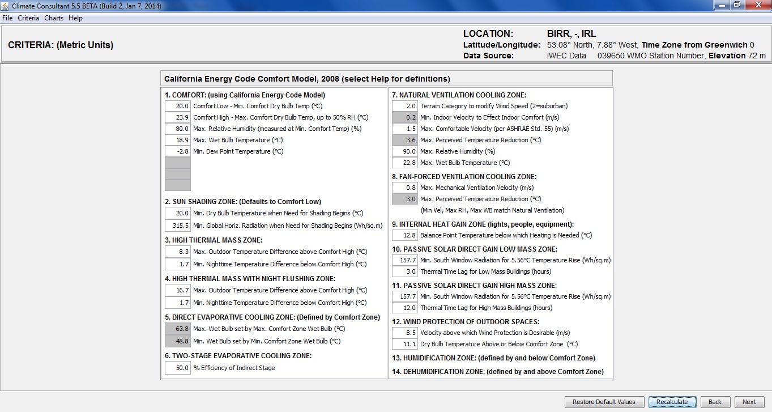Edit the Balance Point Temperature field
772x412 pixels.
pos(405,235)
